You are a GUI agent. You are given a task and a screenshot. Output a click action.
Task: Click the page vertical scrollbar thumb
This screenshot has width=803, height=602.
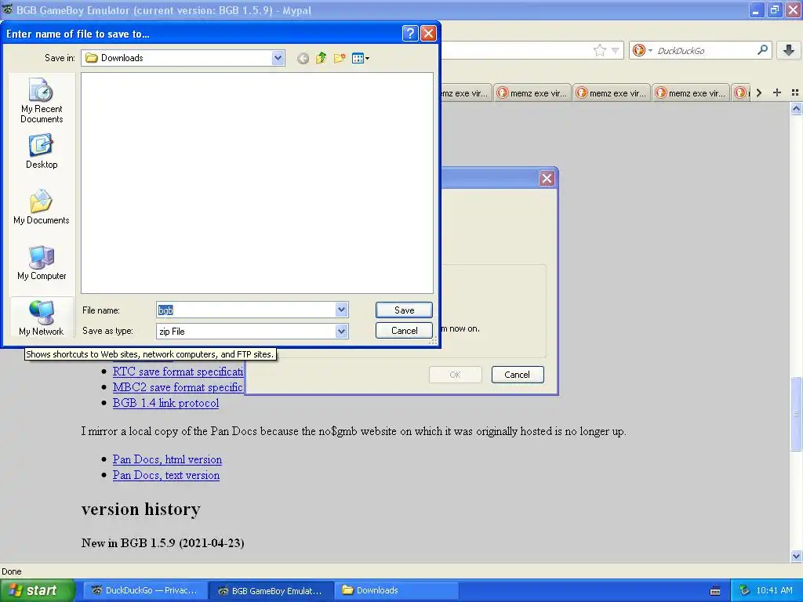tap(796, 414)
